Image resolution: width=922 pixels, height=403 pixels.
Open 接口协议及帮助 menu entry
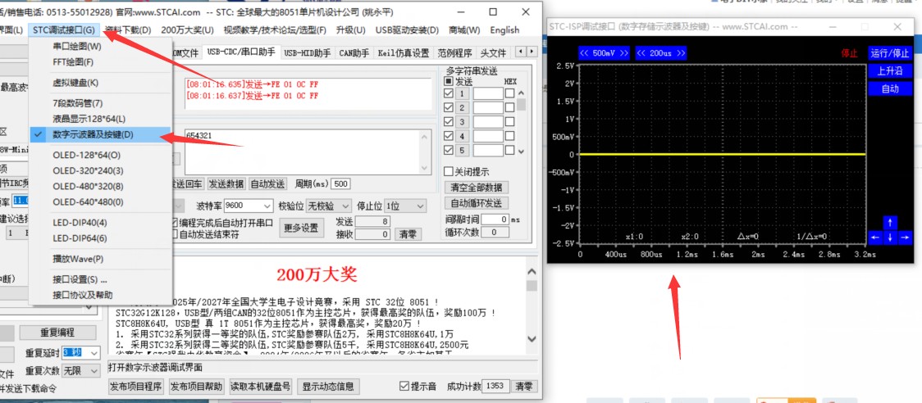coord(100,295)
